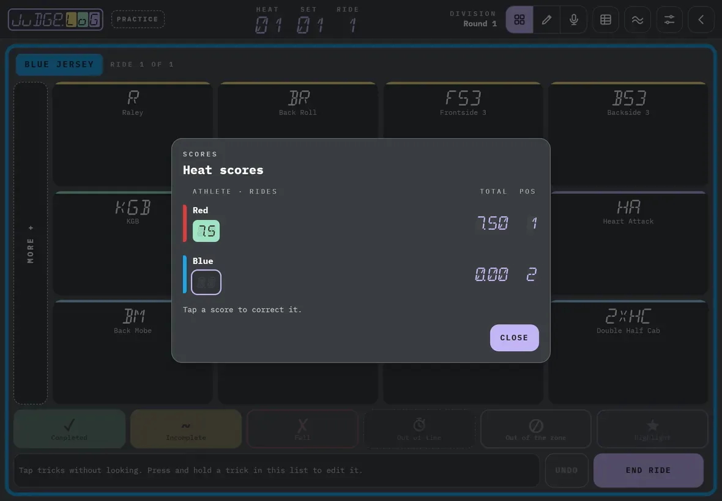Open the pencil edit mode

546,20
